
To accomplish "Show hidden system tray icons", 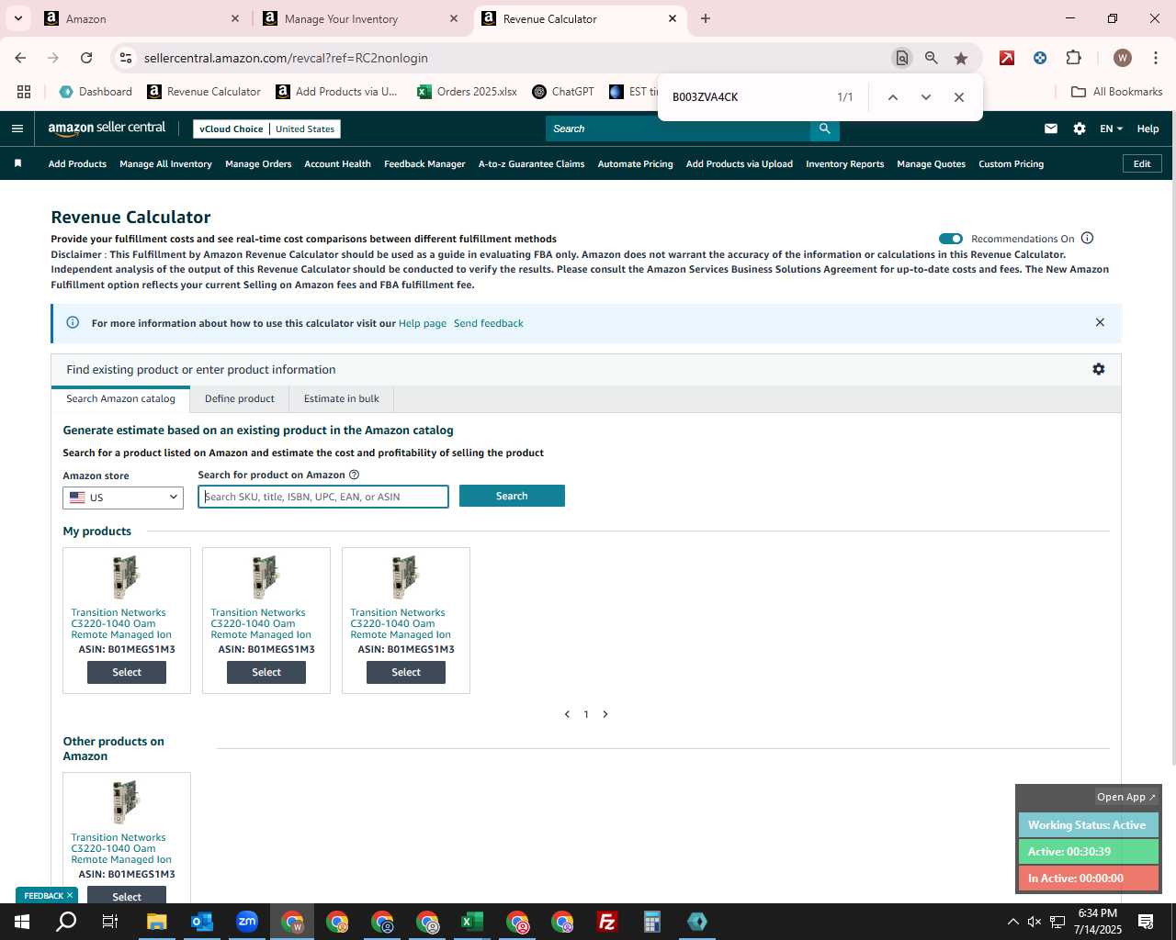I will 1012,922.
